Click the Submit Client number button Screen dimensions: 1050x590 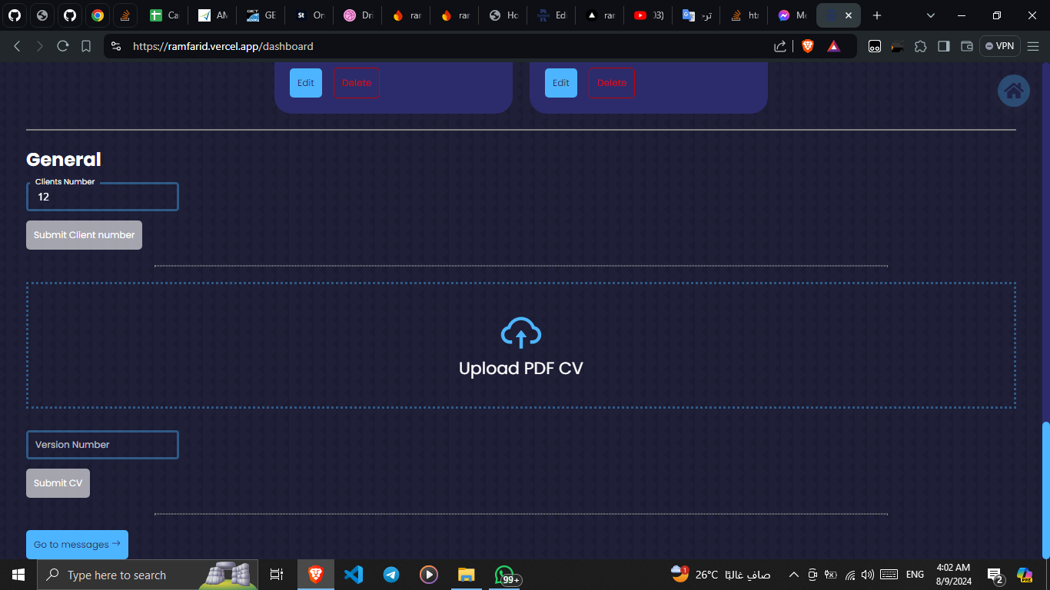[84, 235]
